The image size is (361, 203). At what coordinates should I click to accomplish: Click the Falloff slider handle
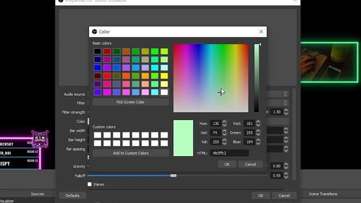(x=173, y=175)
